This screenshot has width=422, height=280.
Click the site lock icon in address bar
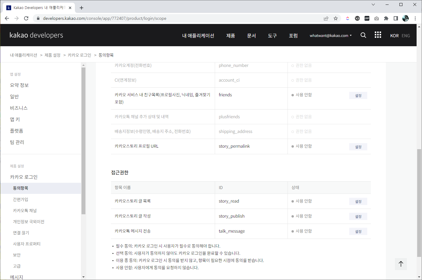pos(38,18)
